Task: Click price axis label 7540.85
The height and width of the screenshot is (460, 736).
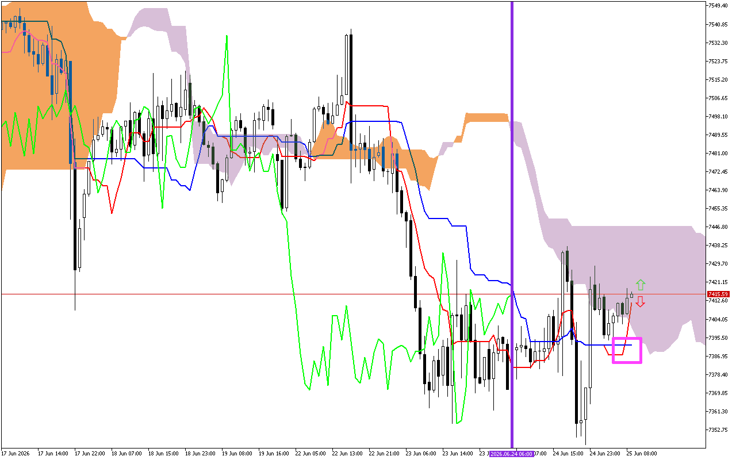Action: pyautogui.click(x=719, y=24)
